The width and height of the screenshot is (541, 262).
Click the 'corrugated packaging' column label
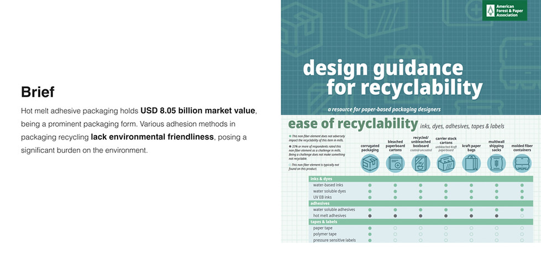(370, 148)
